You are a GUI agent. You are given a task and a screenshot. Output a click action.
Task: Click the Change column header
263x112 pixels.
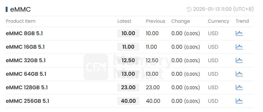pos(180,21)
